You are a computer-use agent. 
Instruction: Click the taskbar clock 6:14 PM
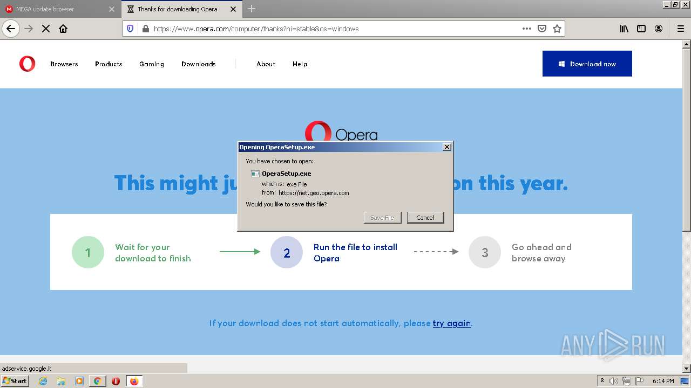663,381
